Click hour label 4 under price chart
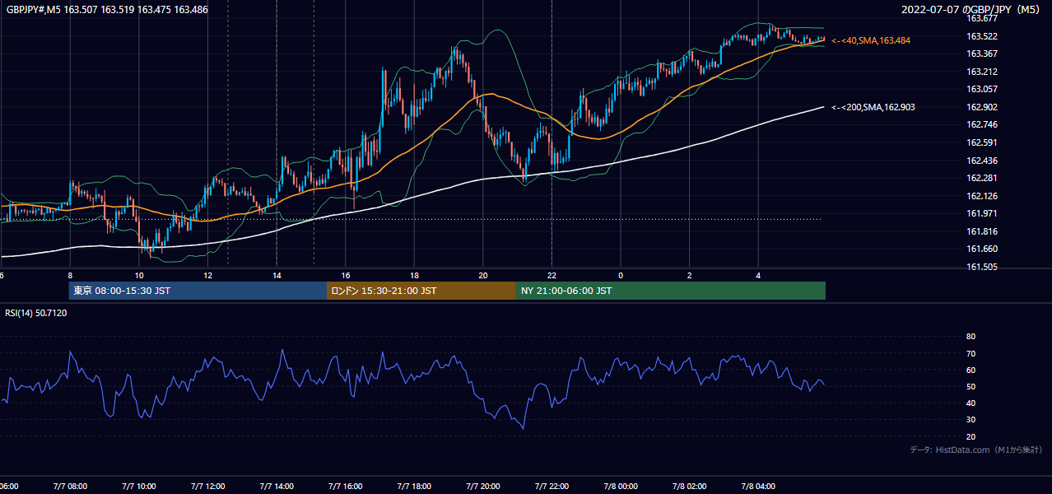 [759, 276]
